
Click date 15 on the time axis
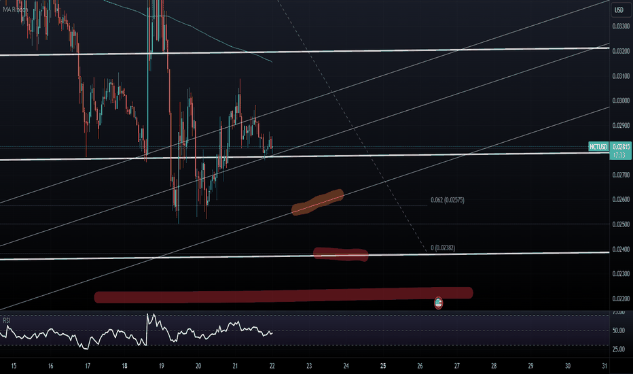pyautogui.click(x=14, y=366)
